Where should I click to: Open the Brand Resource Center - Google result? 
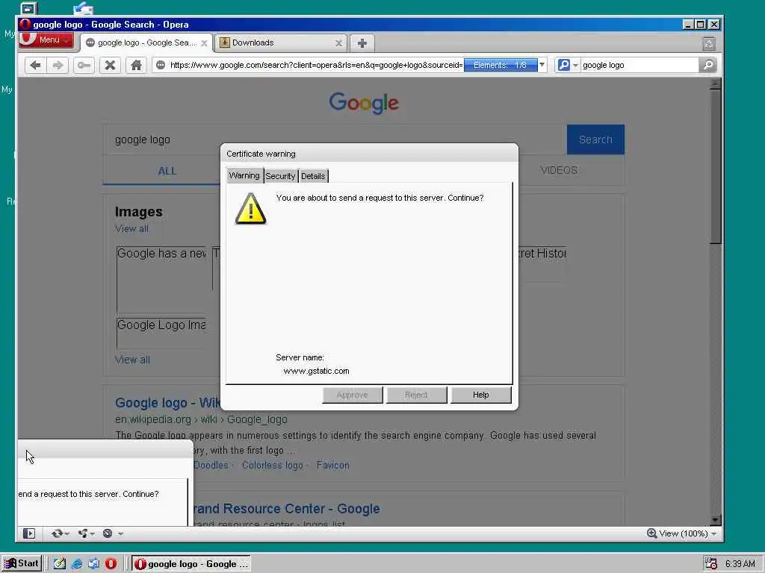pos(287,509)
